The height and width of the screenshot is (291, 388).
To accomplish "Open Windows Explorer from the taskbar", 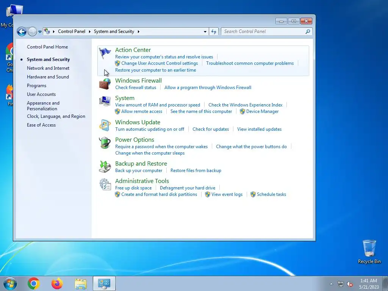I will point(81,284).
